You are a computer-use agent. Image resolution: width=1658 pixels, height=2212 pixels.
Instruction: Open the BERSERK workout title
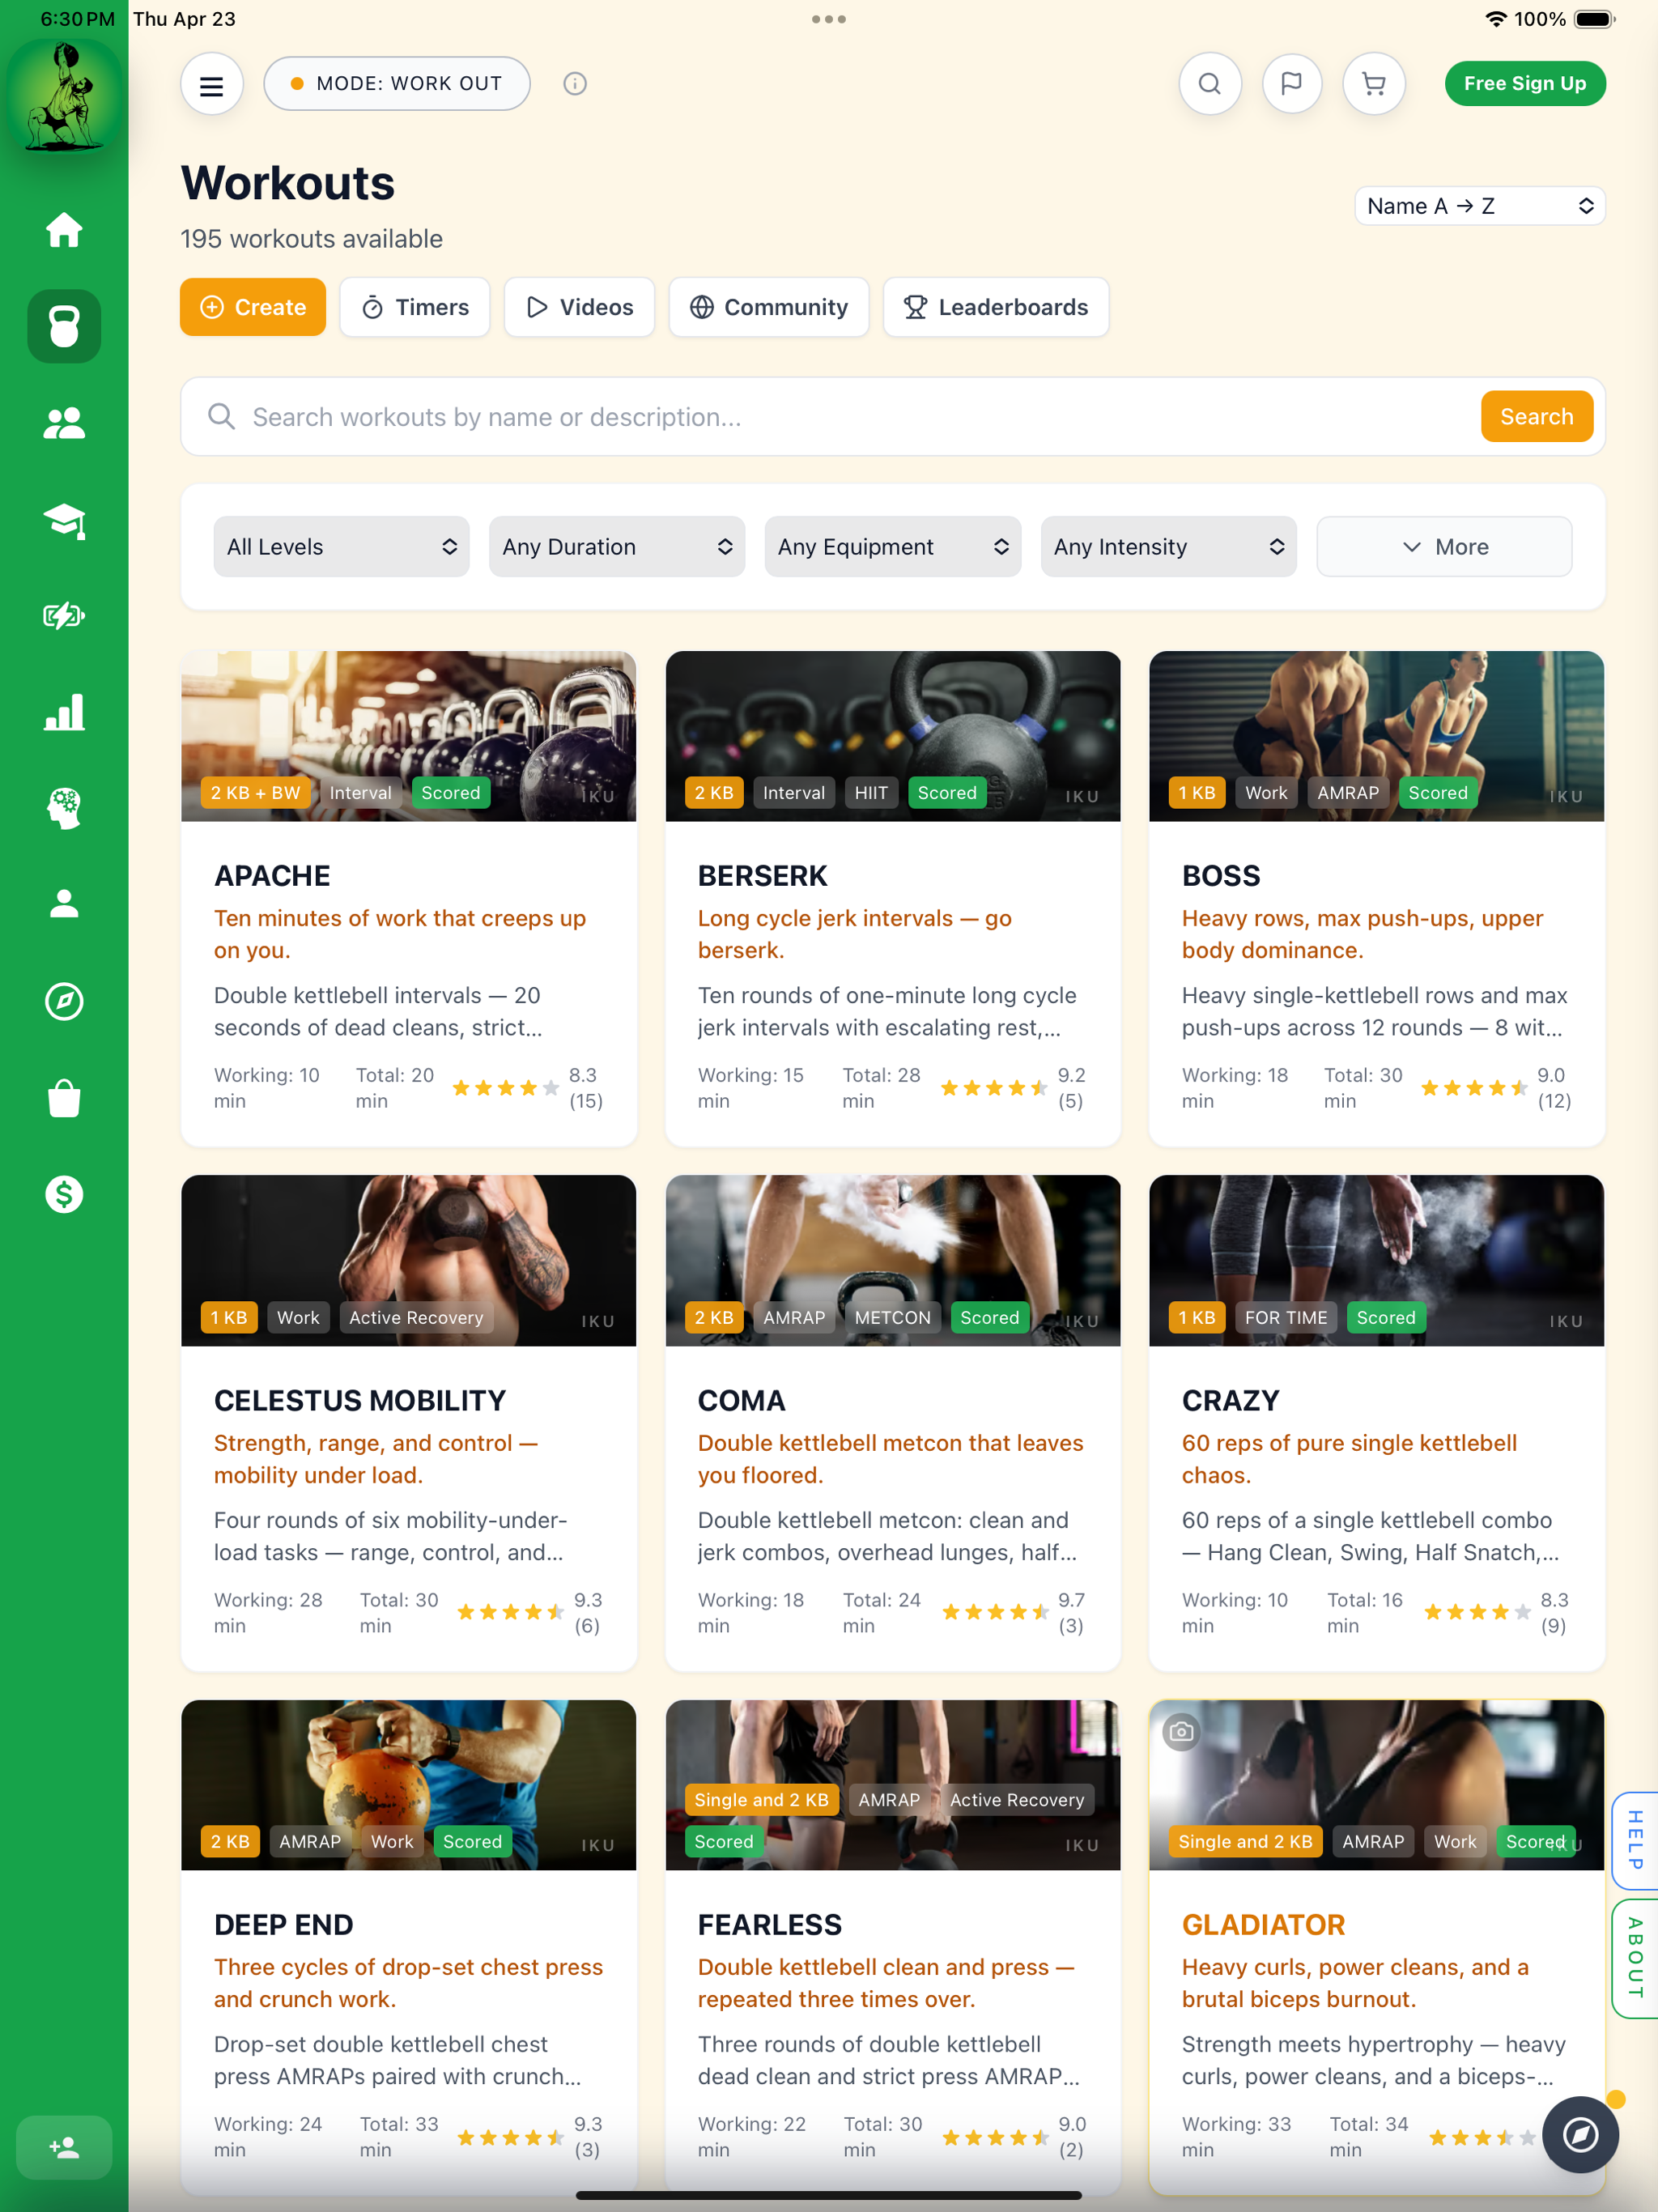coord(763,876)
